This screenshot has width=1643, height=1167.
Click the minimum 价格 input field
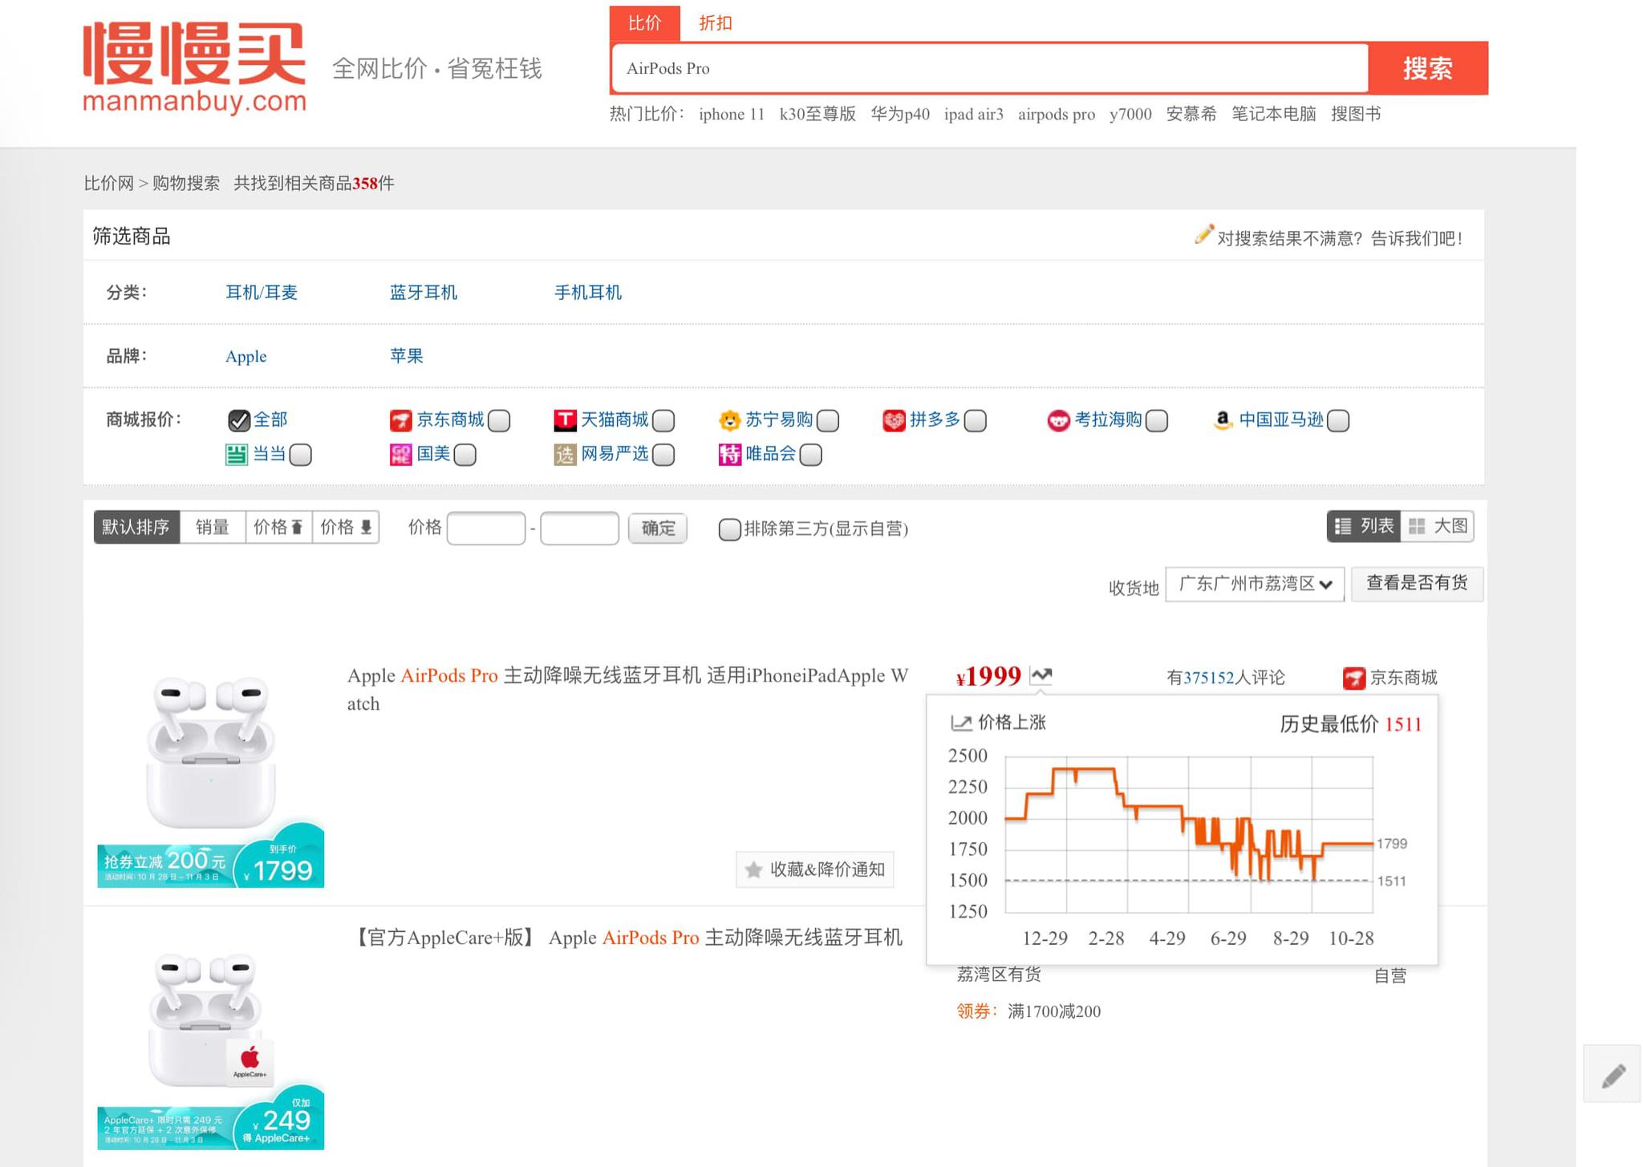click(x=485, y=529)
